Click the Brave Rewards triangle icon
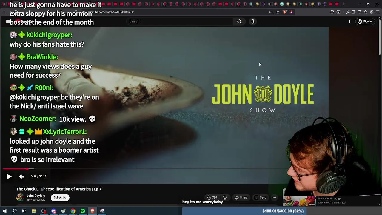 pyautogui.click(x=291, y=12)
